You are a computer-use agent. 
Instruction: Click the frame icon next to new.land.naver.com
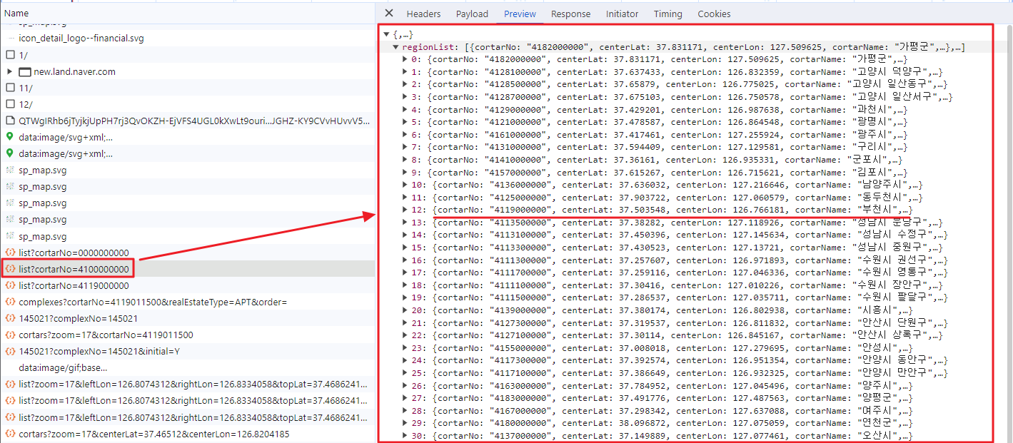tap(25, 72)
